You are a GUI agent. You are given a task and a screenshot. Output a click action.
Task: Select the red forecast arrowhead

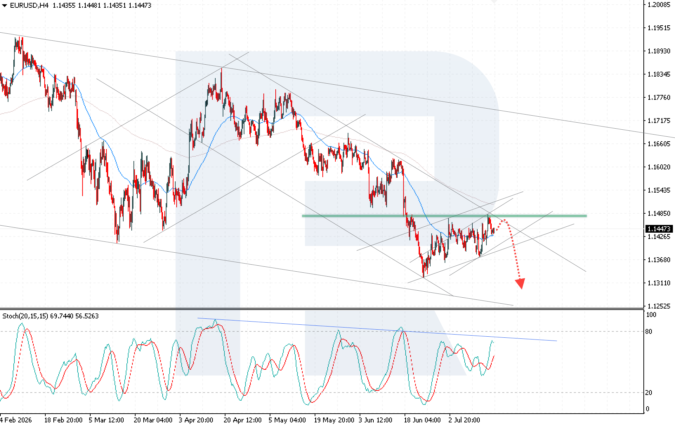click(x=520, y=284)
